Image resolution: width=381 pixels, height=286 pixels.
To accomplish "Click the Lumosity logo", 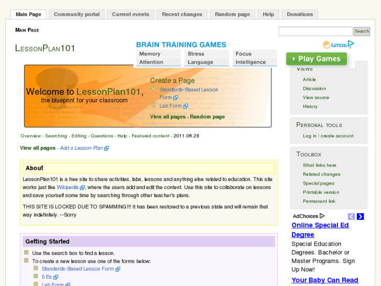I will pos(334,45).
